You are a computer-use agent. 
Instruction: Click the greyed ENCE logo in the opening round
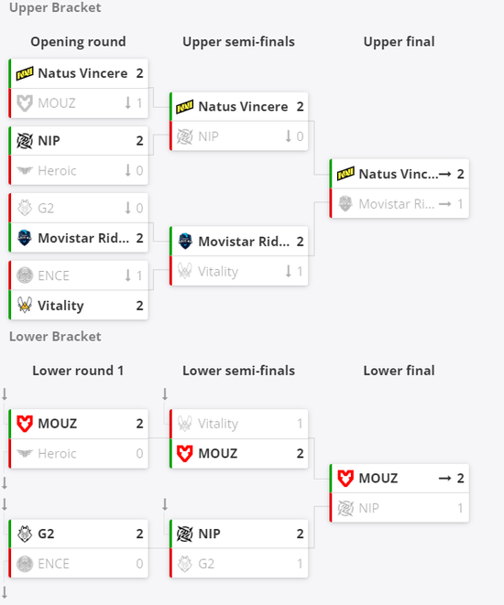[x=25, y=275]
